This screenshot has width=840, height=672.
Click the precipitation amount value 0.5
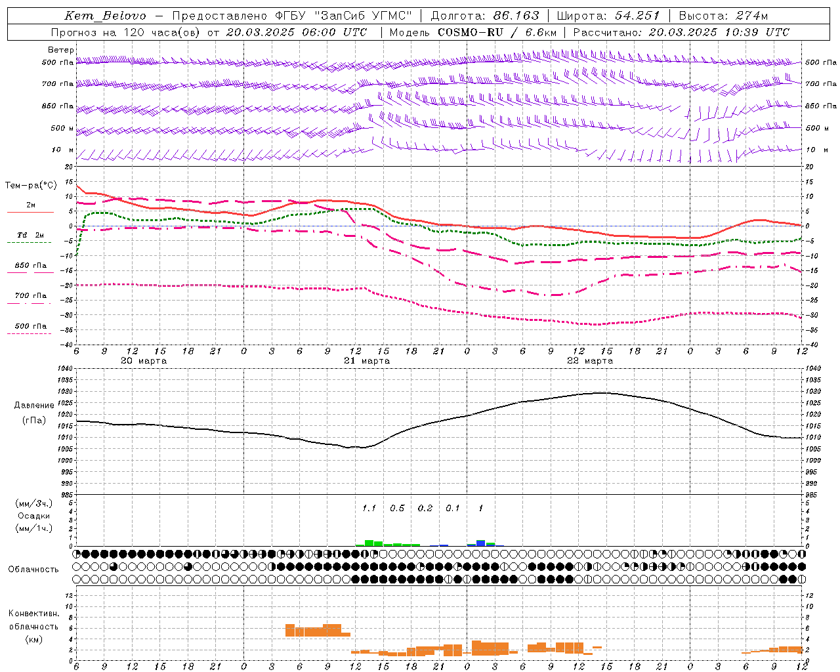coord(397,508)
